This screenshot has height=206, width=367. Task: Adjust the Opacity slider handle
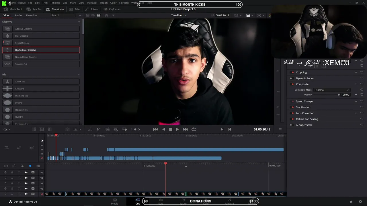coord(339,95)
